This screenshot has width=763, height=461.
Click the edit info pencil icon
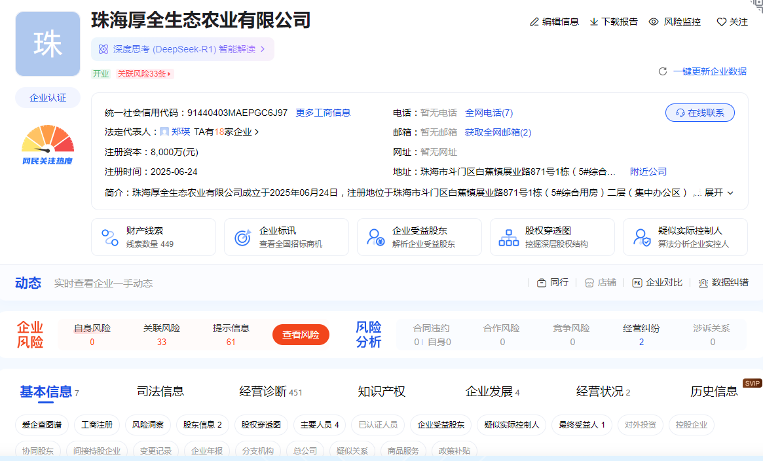[x=534, y=22]
